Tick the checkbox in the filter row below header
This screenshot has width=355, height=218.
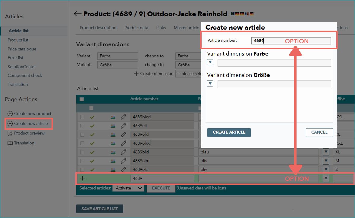(91, 108)
